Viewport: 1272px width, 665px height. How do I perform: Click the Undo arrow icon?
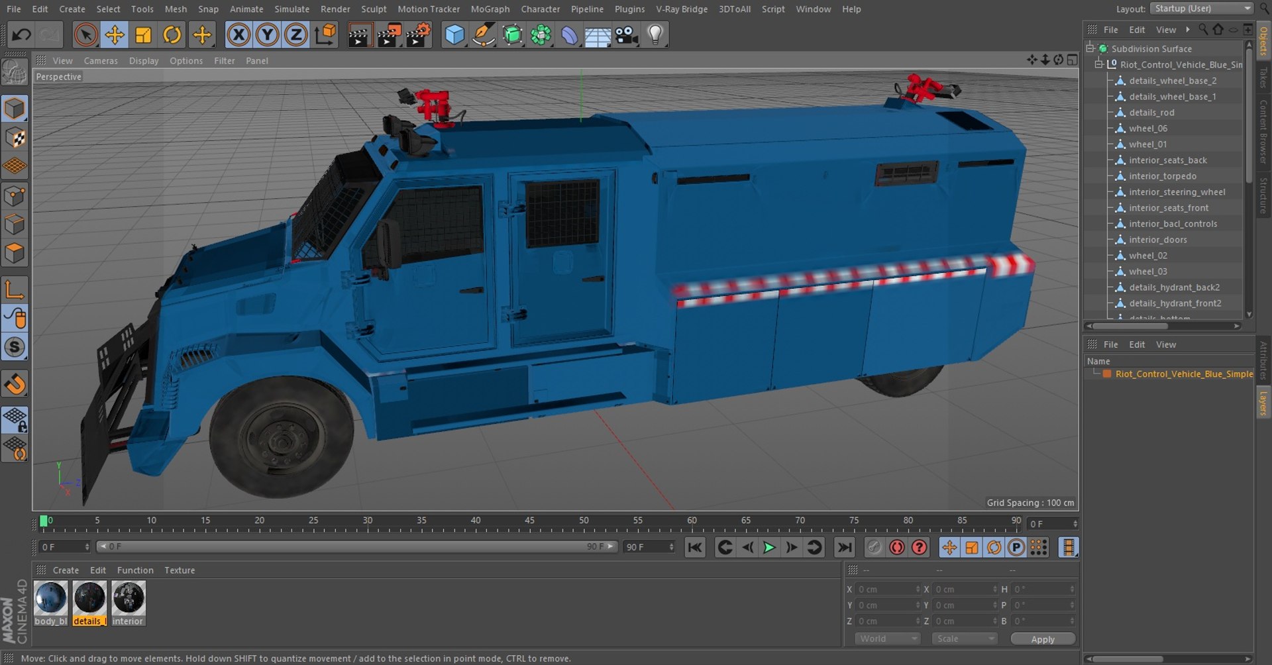coord(21,34)
